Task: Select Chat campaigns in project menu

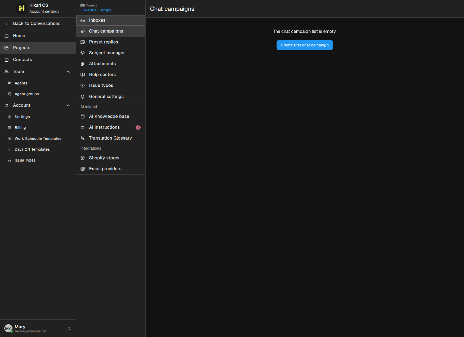Action: pyautogui.click(x=111, y=31)
